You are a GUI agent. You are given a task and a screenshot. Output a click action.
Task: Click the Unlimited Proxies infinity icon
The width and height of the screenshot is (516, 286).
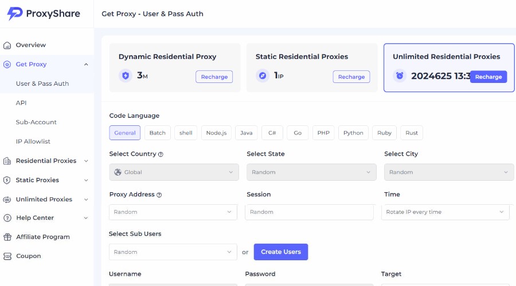tap(7, 200)
